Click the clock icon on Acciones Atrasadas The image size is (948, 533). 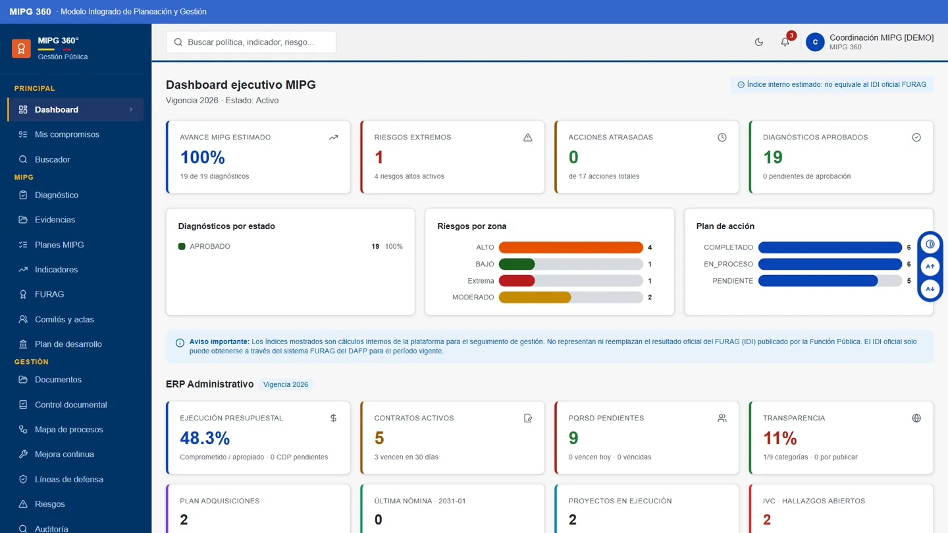[x=722, y=138]
